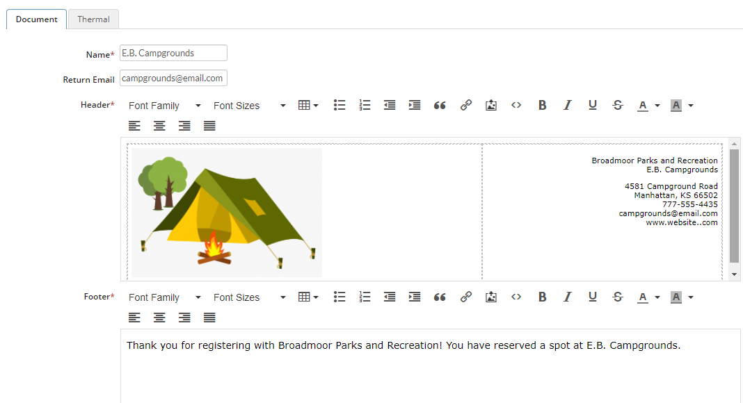Screen dimensions: 743x403
Task: Open Footer Font Family dropdown
Action: [x=164, y=297]
